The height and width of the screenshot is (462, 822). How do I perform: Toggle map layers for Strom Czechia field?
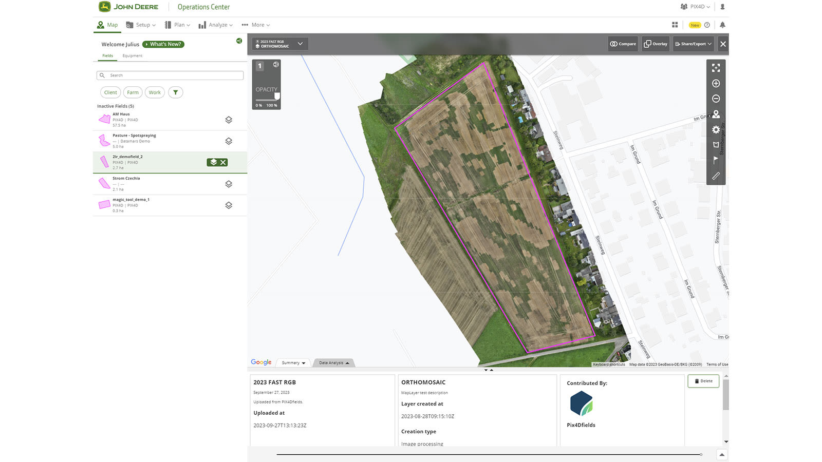click(x=228, y=183)
